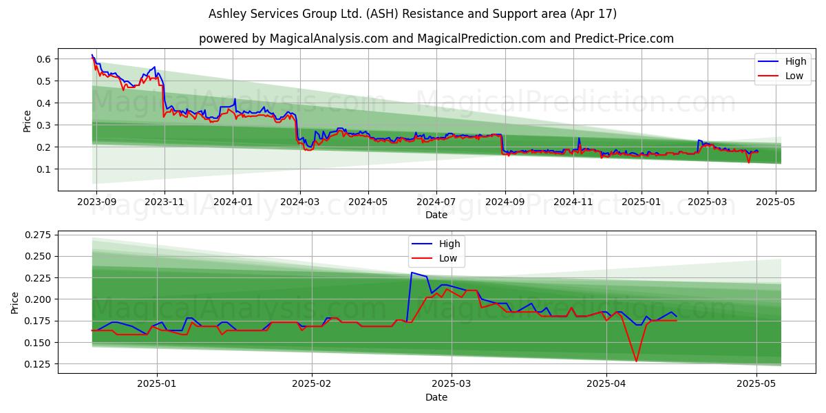826x413 pixels.
Task: Click 'Low' in the bottom chart legend
Action: coord(449,258)
